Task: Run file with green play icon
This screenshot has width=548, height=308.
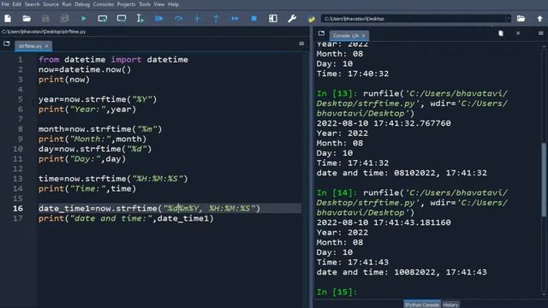Action: point(84,19)
